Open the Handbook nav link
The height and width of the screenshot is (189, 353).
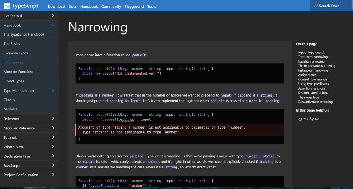[x=89, y=6]
